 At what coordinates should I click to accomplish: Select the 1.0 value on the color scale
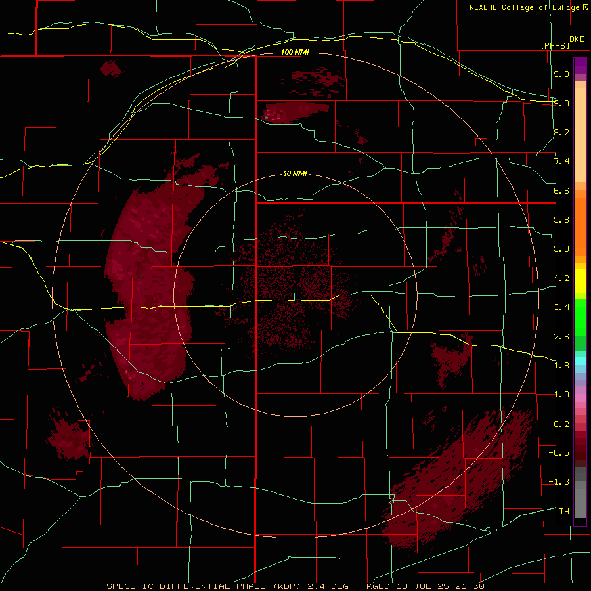561,395
